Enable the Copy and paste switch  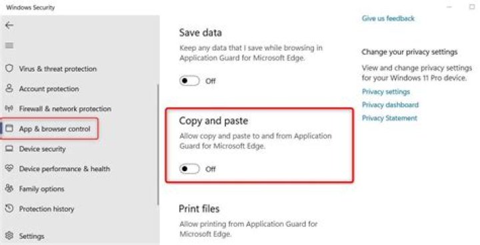click(x=189, y=169)
